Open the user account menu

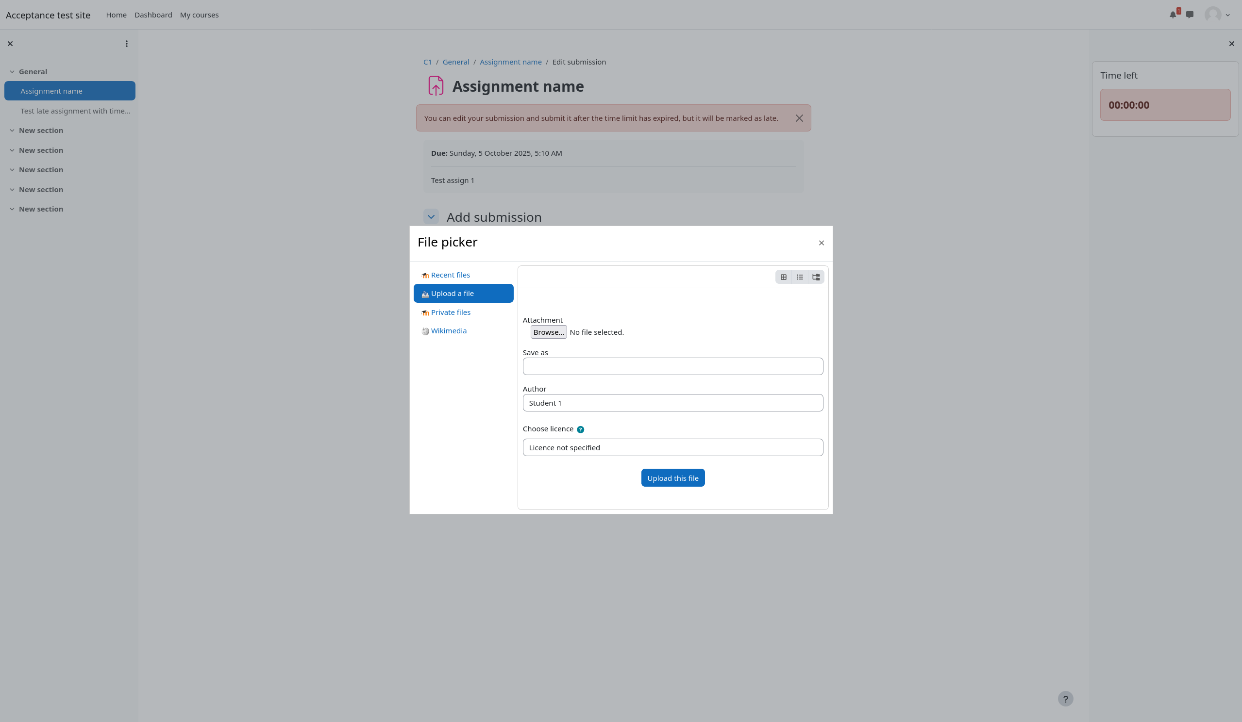click(1217, 15)
